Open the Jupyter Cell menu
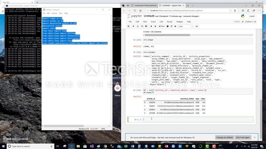Screen dimensions: 266x149 161,22
